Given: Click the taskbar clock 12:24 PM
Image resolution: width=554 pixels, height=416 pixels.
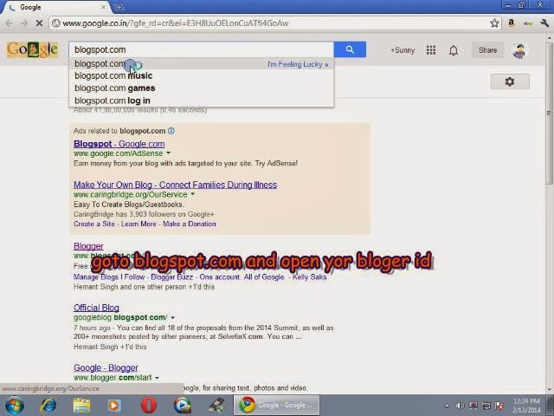Looking at the screenshot, I should tap(526, 401).
